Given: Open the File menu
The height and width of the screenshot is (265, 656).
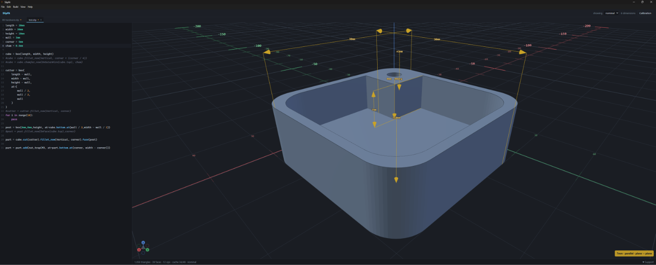Looking at the screenshot, I should tap(3, 7).
